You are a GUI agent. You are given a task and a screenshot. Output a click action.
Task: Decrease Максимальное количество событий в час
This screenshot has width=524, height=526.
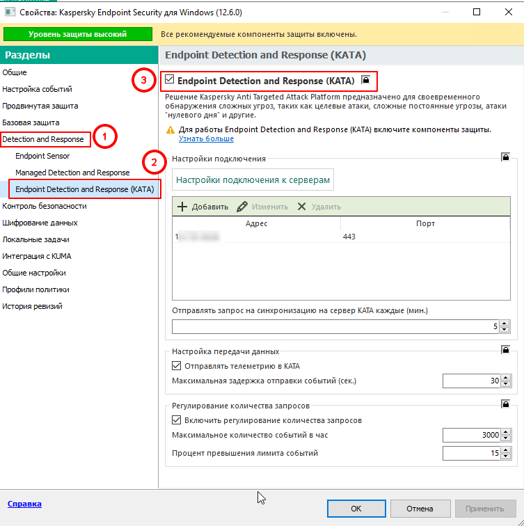[x=505, y=438]
